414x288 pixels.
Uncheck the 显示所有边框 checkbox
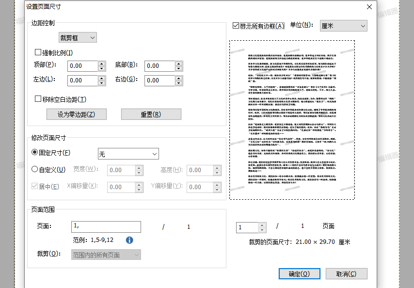(x=236, y=25)
